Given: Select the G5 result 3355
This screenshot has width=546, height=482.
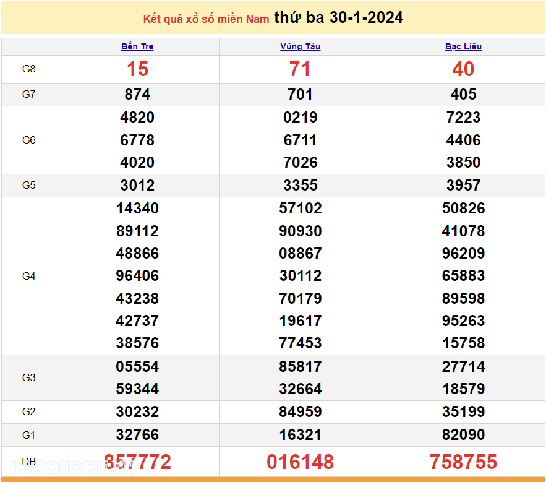Looking at the screenshot, I should (300, 186).
